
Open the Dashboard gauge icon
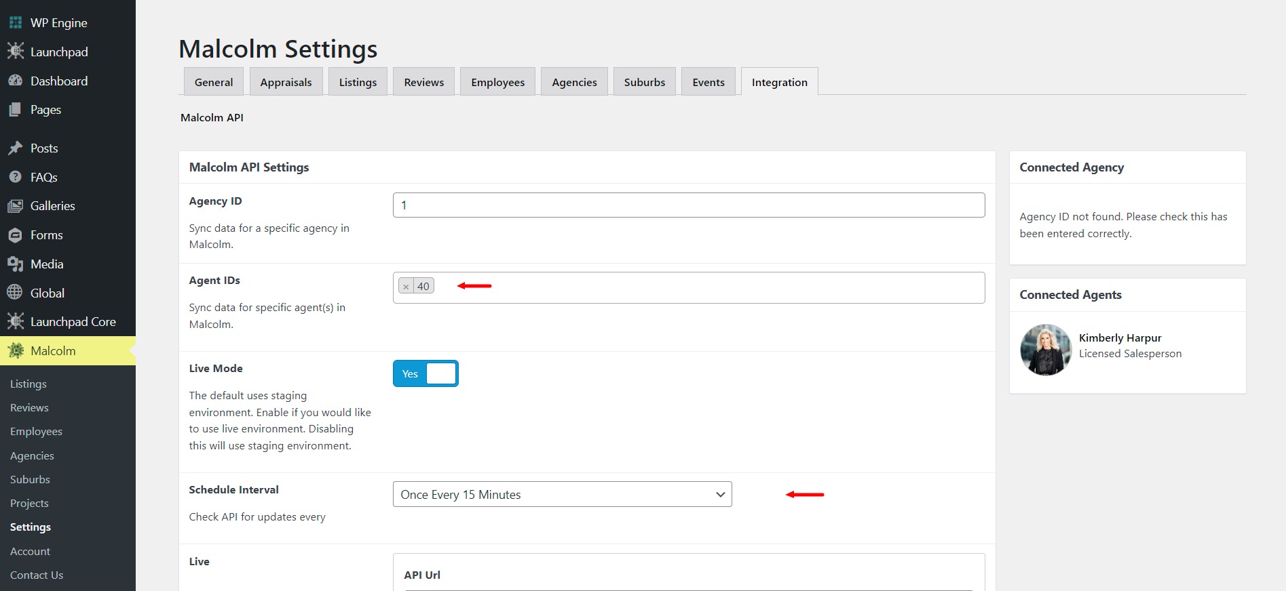[16, 81]
